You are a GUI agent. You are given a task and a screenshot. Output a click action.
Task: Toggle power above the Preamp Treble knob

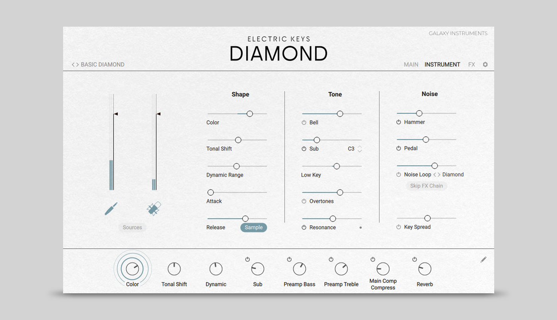(331, 260)
